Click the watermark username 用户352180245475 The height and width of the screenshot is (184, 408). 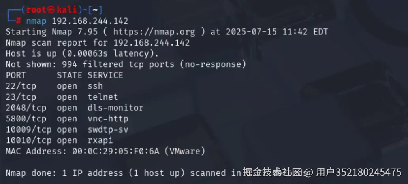359,172
